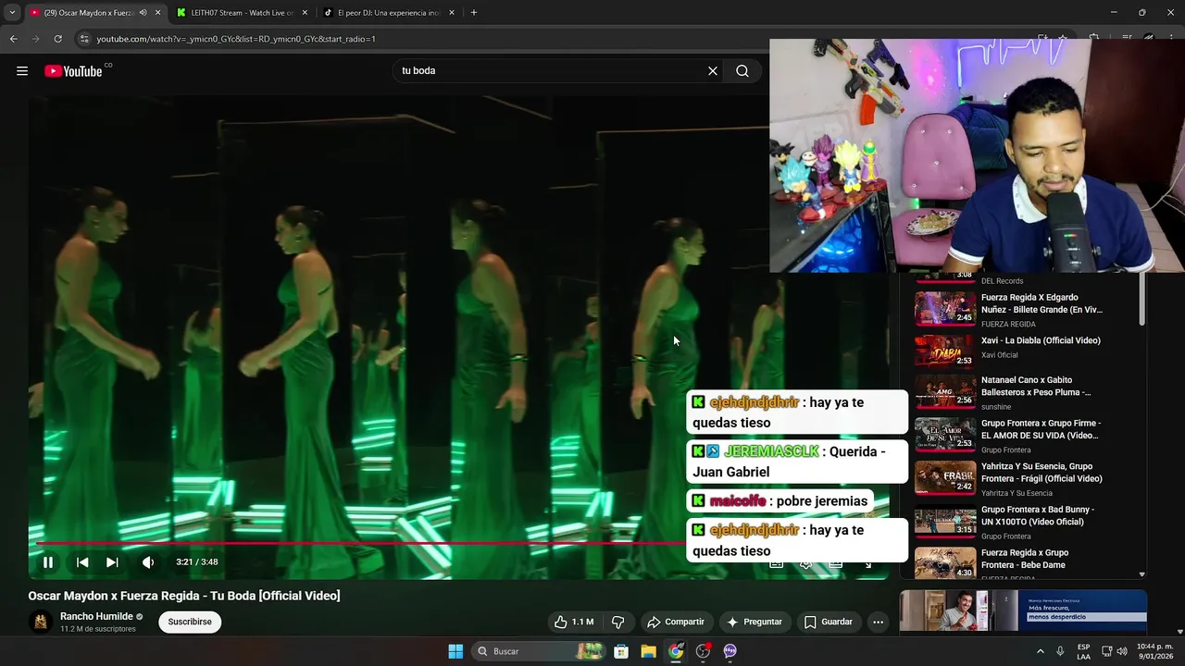The width and height of the screenshot is (1185, 666).
Task: Click the Preguntar button
Action: pos(755,622)
